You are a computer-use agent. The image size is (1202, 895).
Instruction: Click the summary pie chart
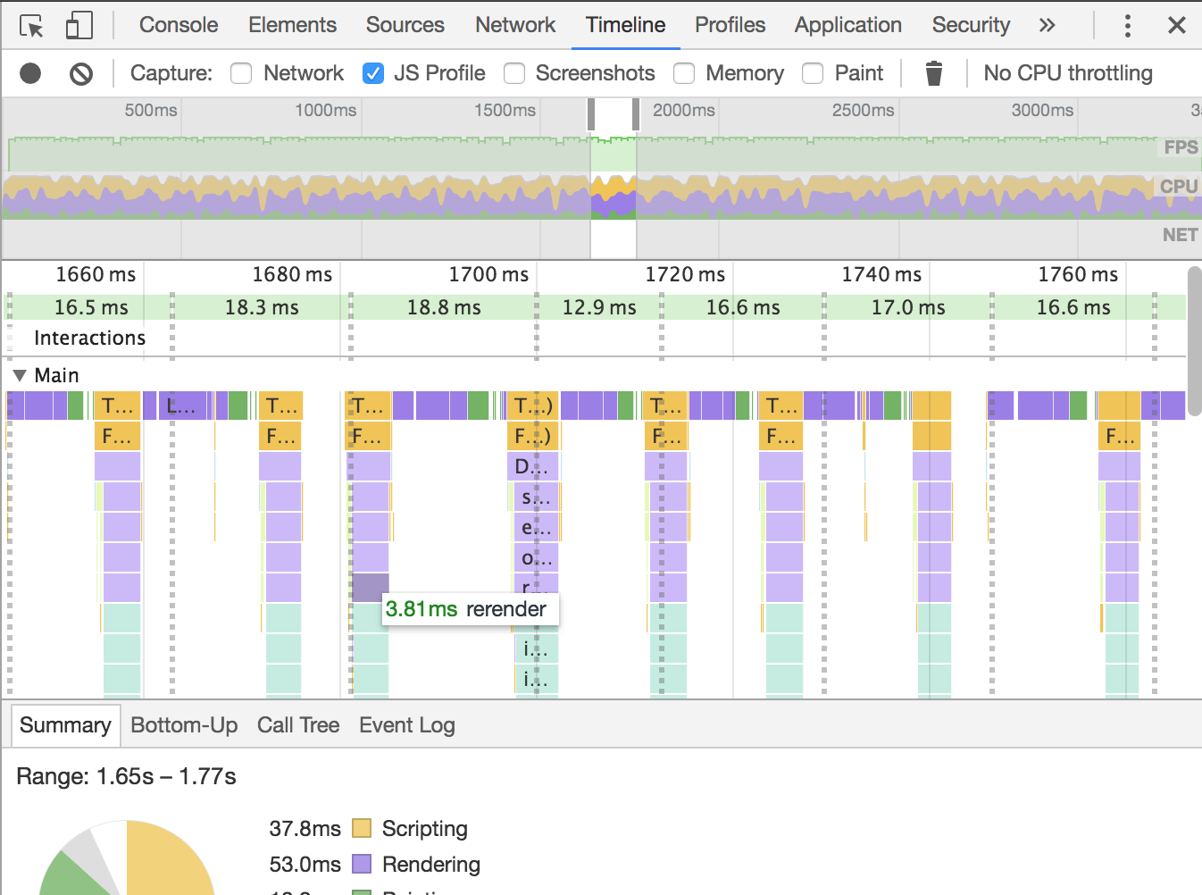pos(127,857)
